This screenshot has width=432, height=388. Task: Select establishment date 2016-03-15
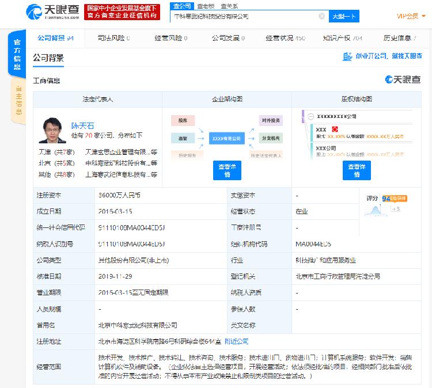click(x=115, y=211)
